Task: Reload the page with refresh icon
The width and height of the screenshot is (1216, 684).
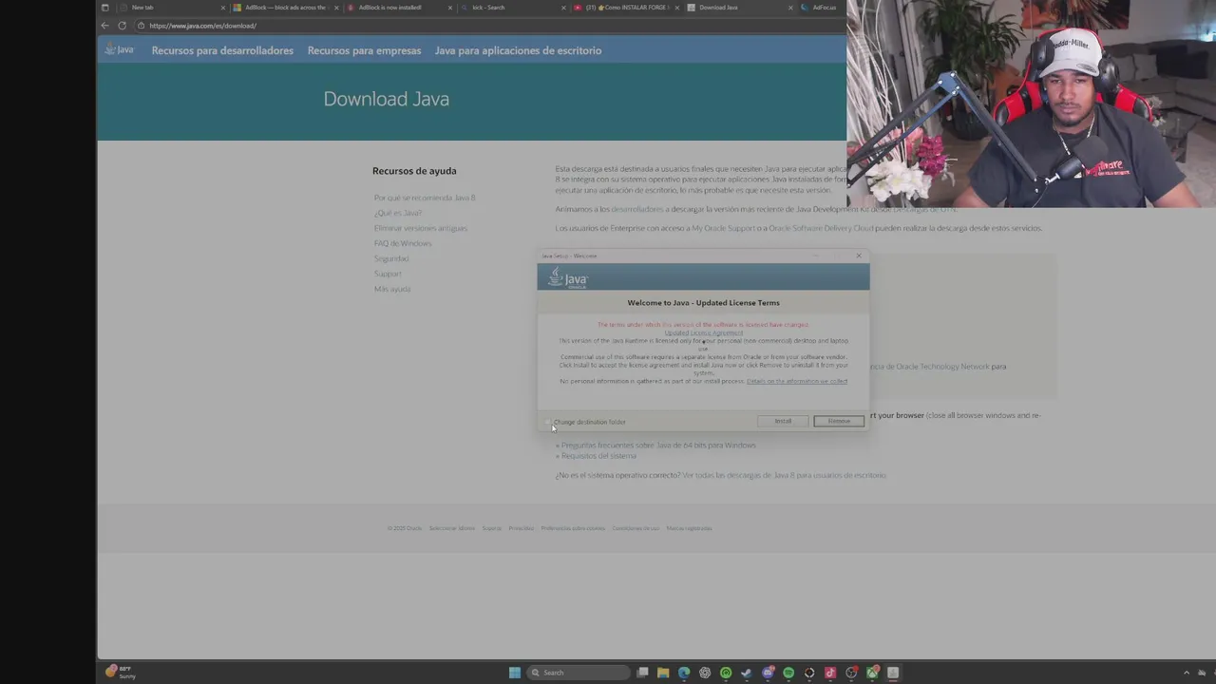Action: click(x=122, y=26)
